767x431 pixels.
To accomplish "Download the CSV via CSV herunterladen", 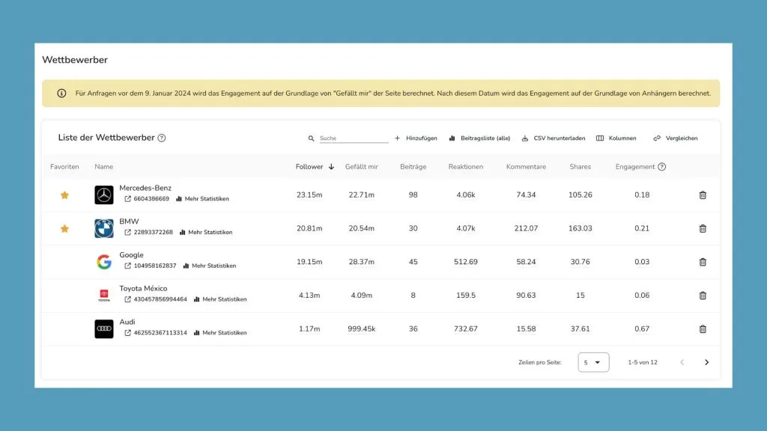I will 554,138.
